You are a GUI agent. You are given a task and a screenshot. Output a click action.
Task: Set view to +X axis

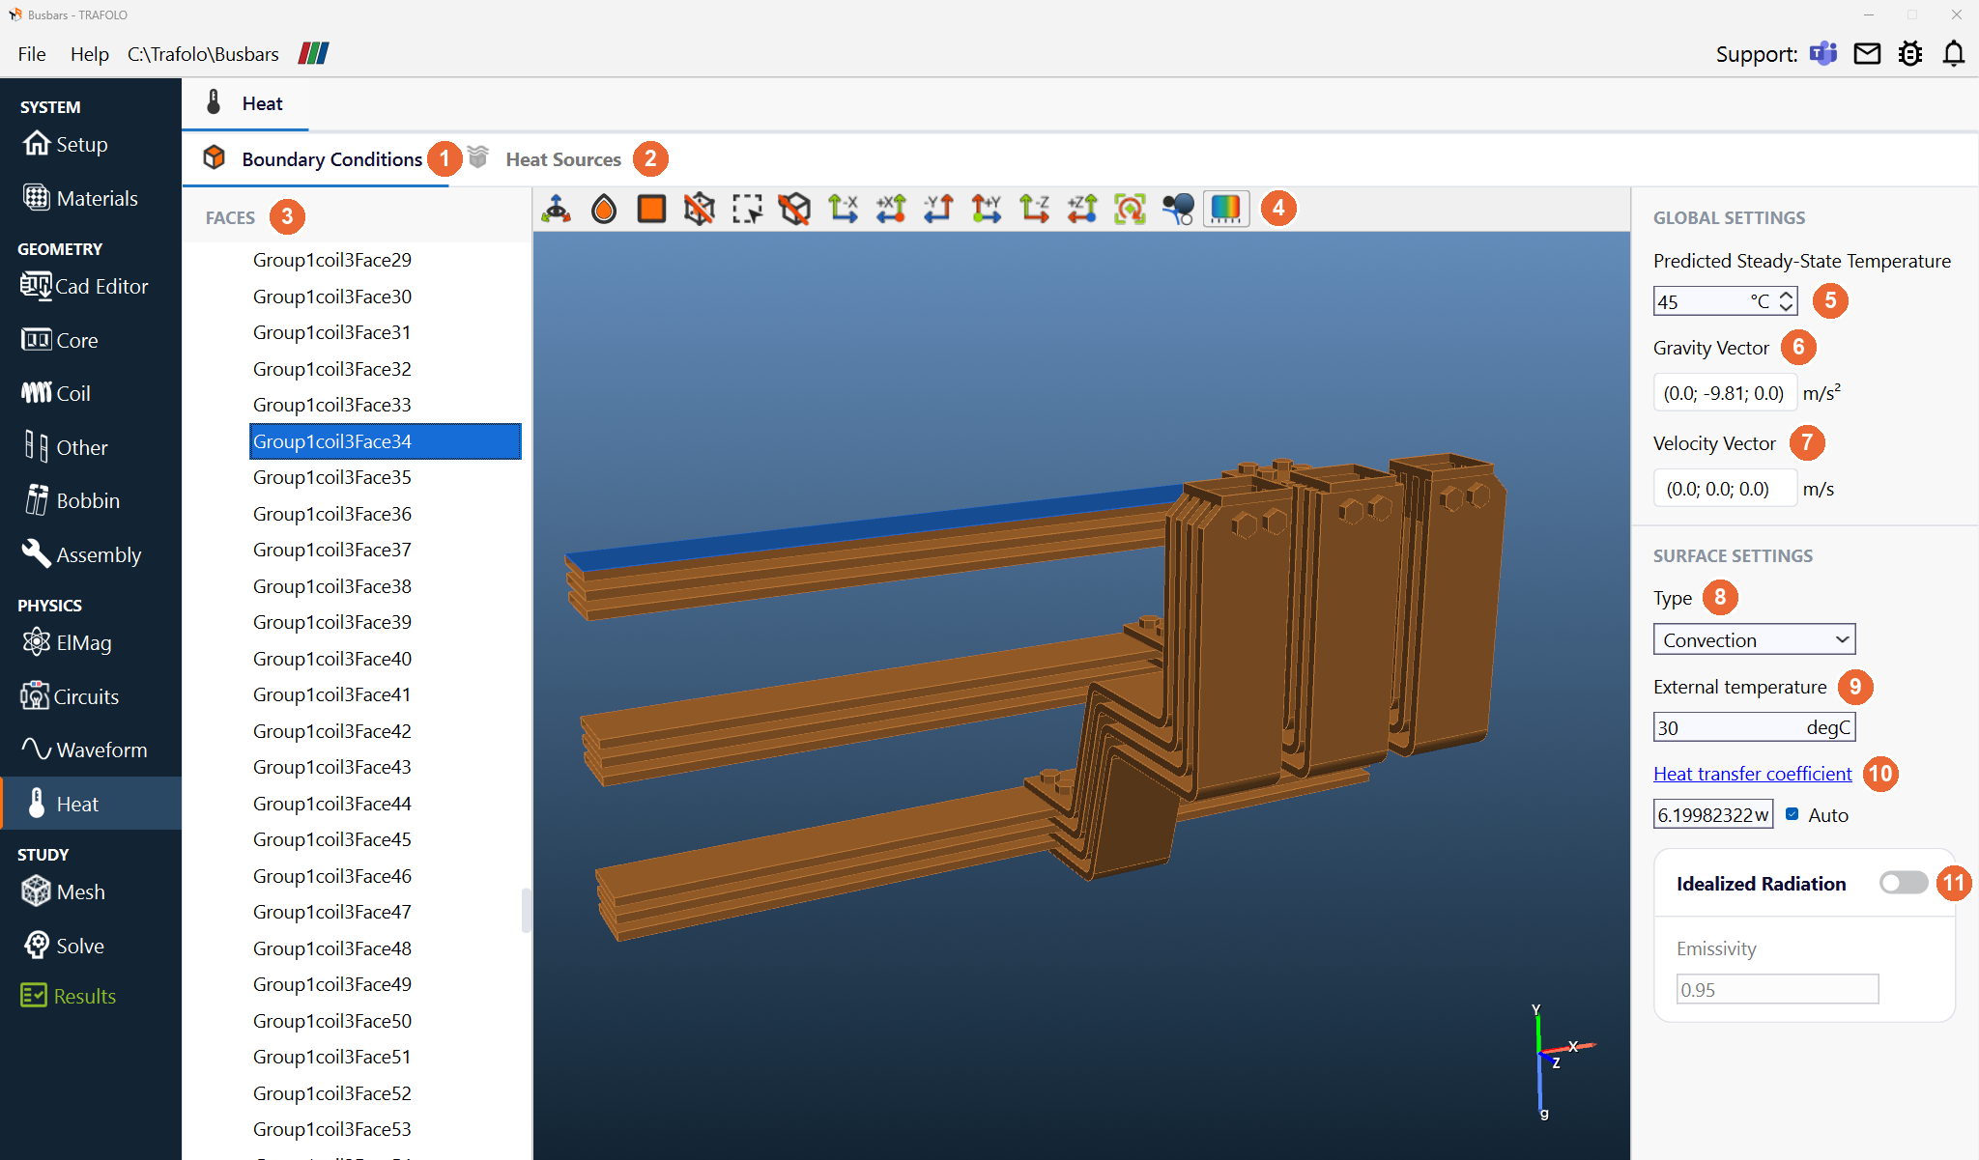891,209
